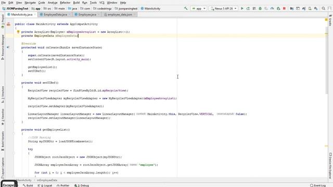Open the Device File Explorer side panel

click(330, 165)
